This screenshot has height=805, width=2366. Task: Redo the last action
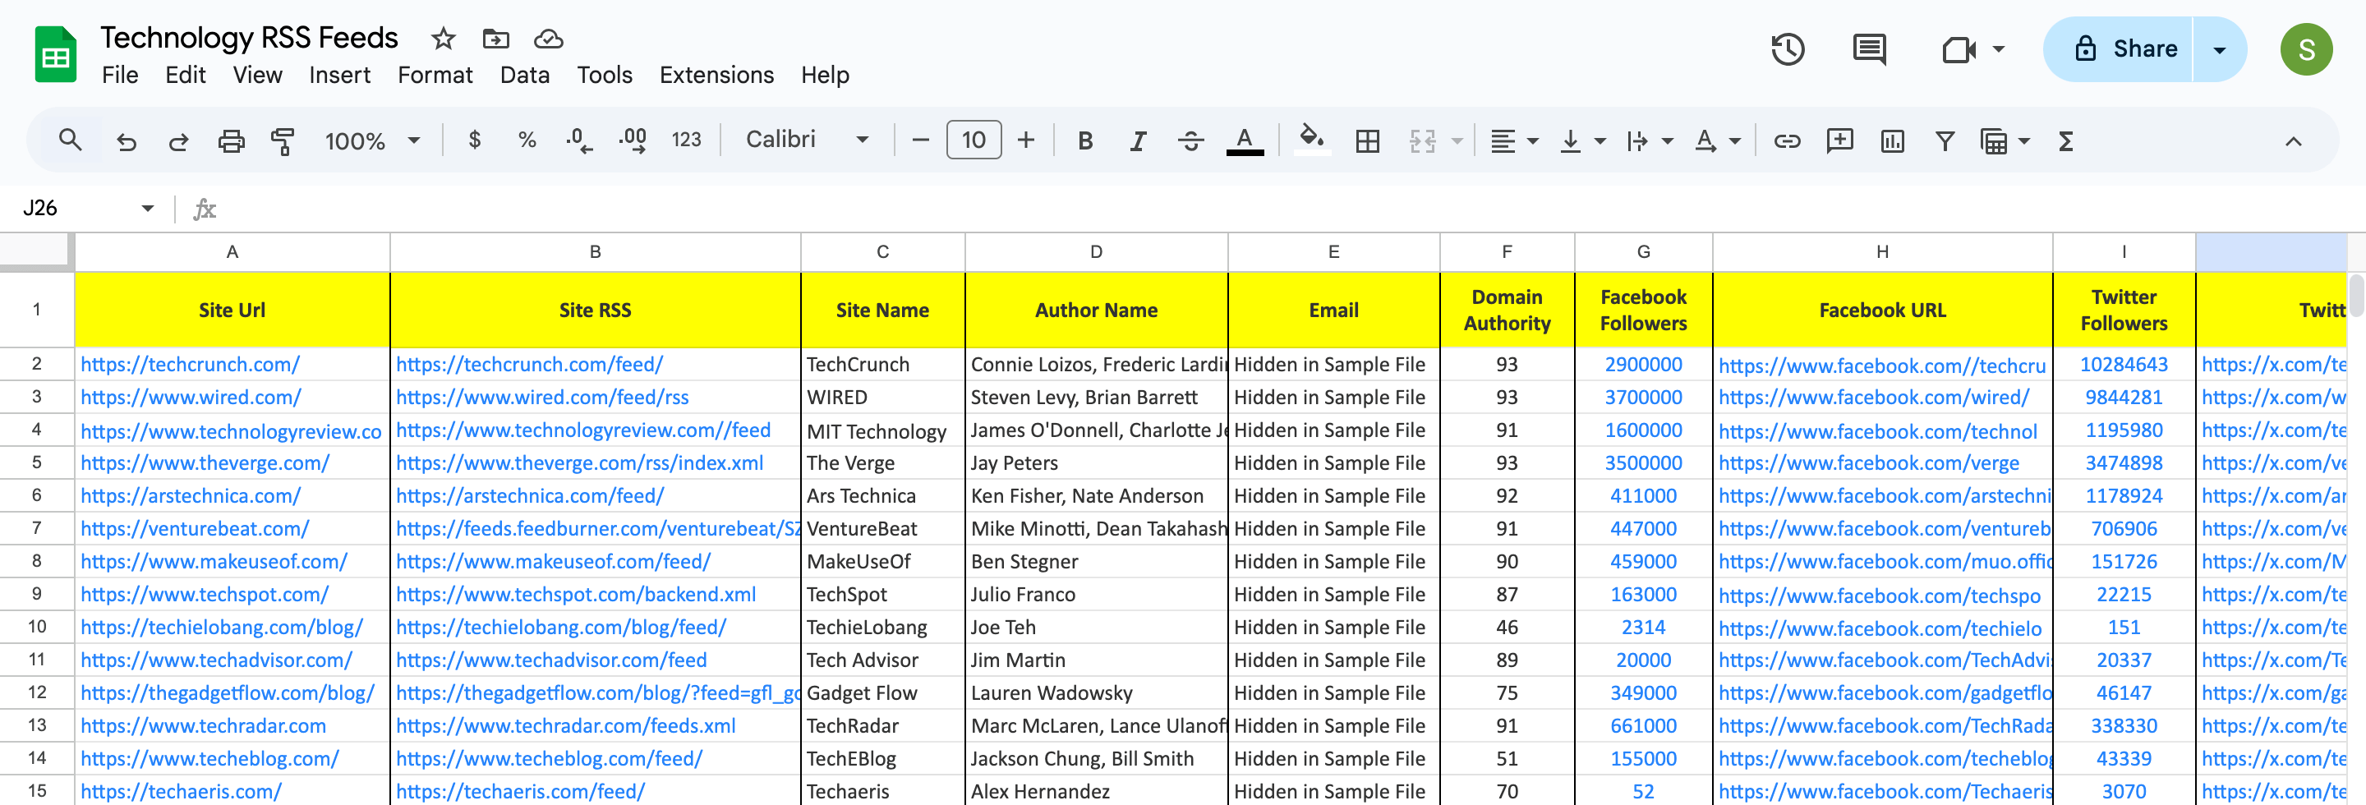pyautogui.click(x=178, y=140)
